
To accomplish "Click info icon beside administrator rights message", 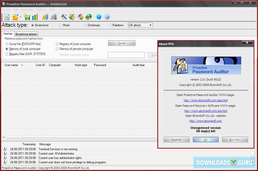I will (x=5, y=158).
